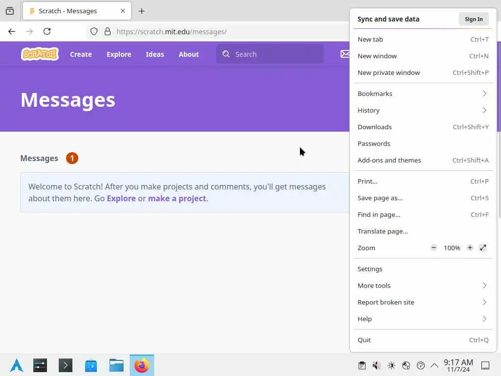501x376 pixels.
Task: Choose Save page as...
Action: click(x=423, y=198)
